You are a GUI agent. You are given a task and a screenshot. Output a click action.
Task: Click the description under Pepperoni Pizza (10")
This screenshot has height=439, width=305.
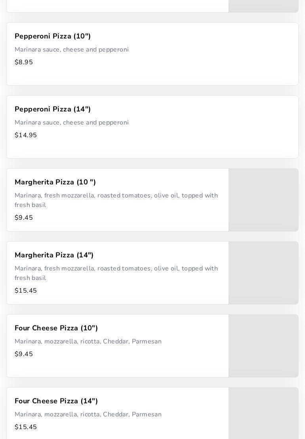point(72,50)
